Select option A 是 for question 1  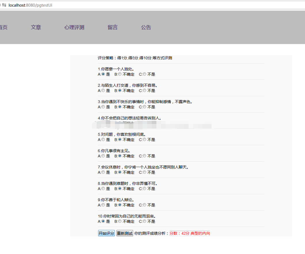coord(103,74)
